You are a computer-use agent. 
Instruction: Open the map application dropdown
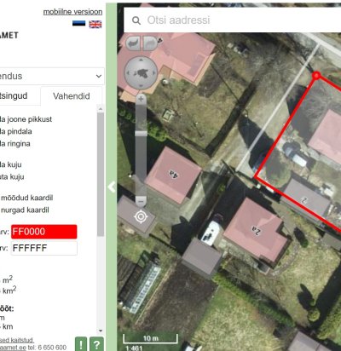[51, 76]
